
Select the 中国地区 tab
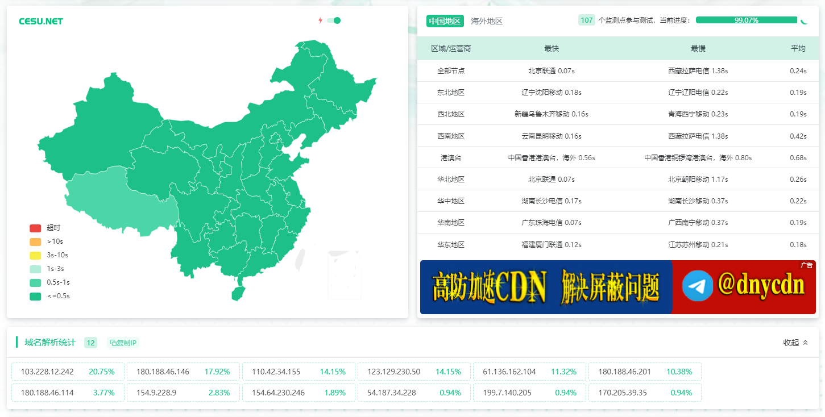(445, 21)
